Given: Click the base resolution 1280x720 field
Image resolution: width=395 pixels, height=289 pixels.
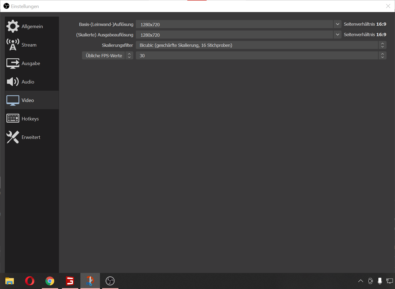Looking at the screenshot, I should [x=234, y=24].
